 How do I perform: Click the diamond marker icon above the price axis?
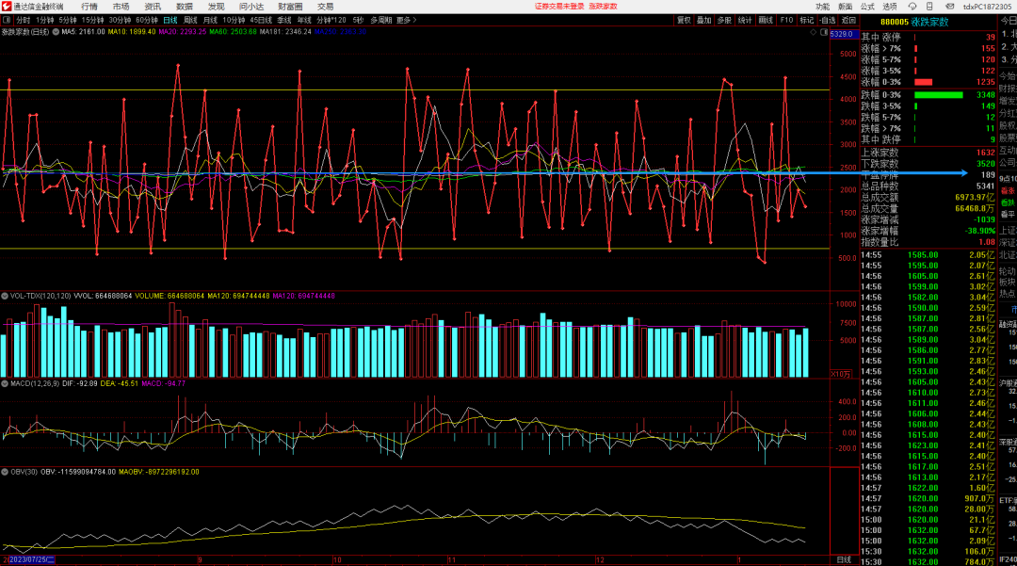click(814, 32)
